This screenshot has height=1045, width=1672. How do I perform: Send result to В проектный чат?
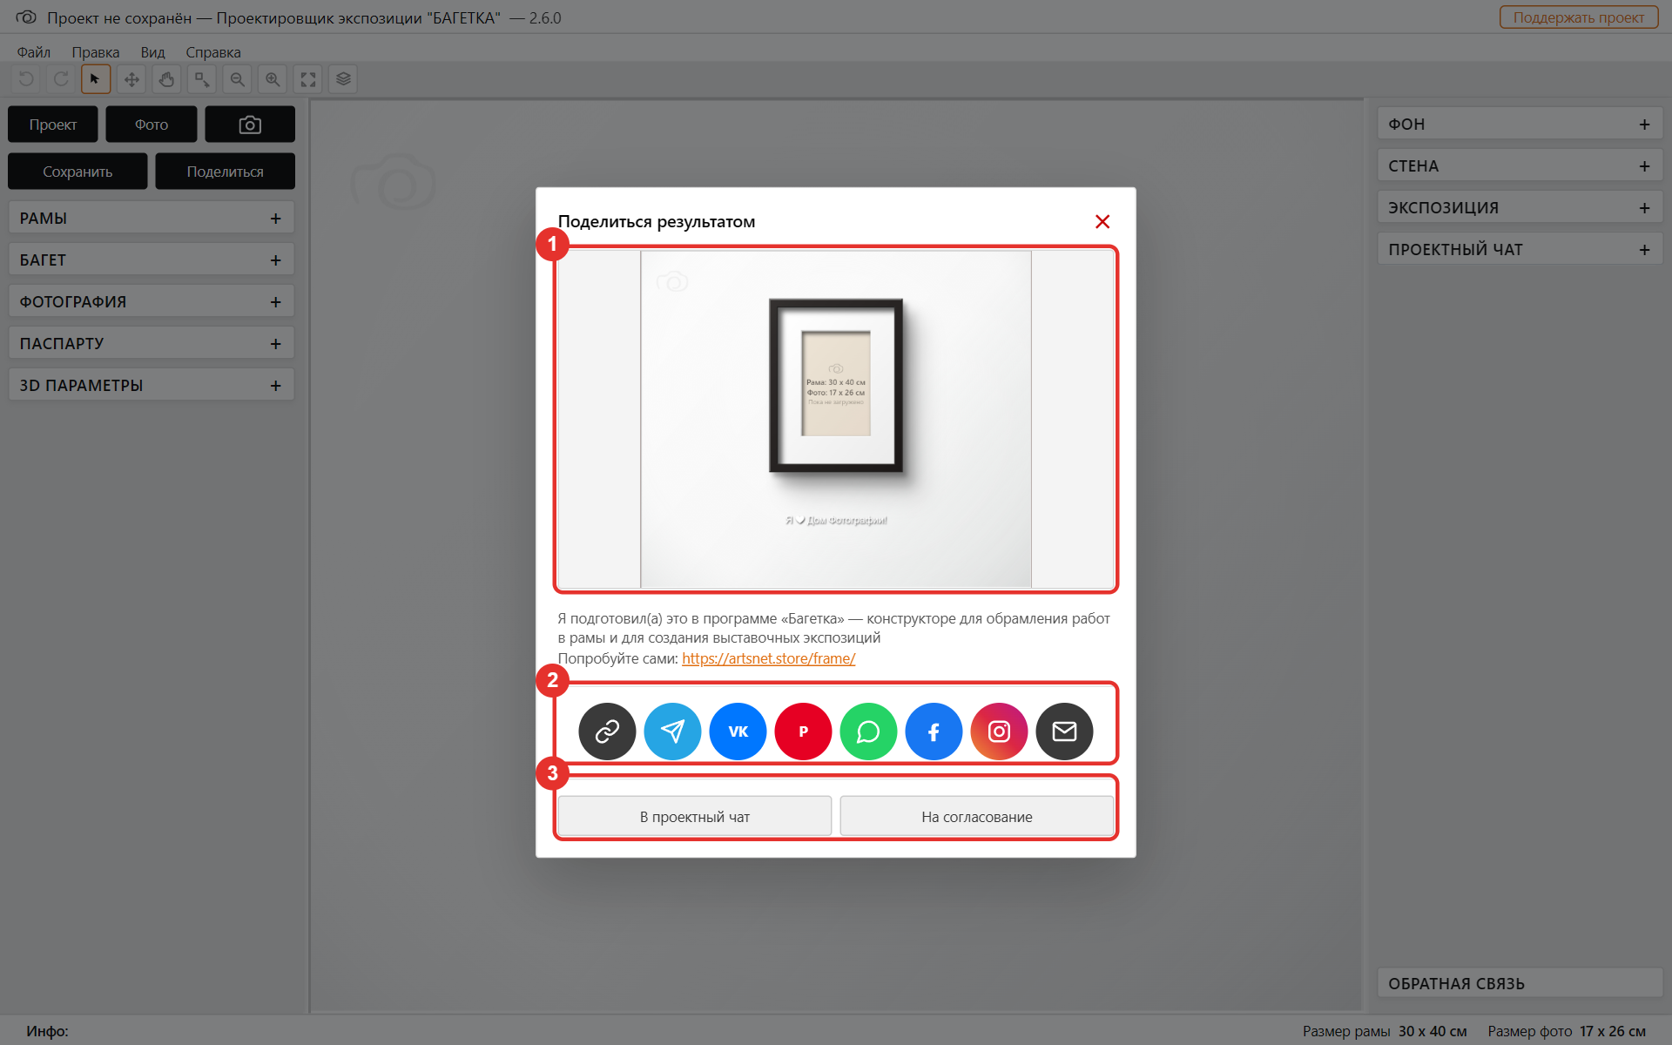695,817
